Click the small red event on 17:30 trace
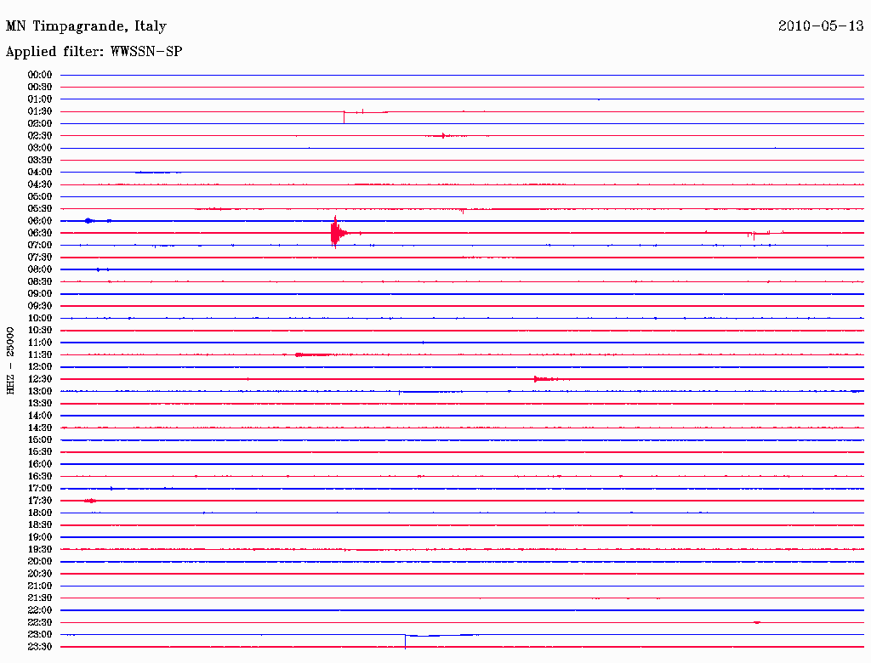The height and width of the screenshot is (663, 871). point(90,501)
